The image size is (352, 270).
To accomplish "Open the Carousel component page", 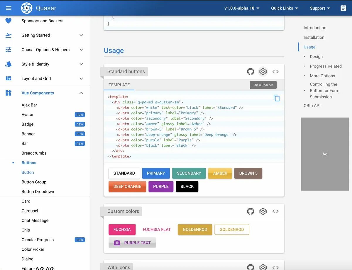I will pos(30,211).
